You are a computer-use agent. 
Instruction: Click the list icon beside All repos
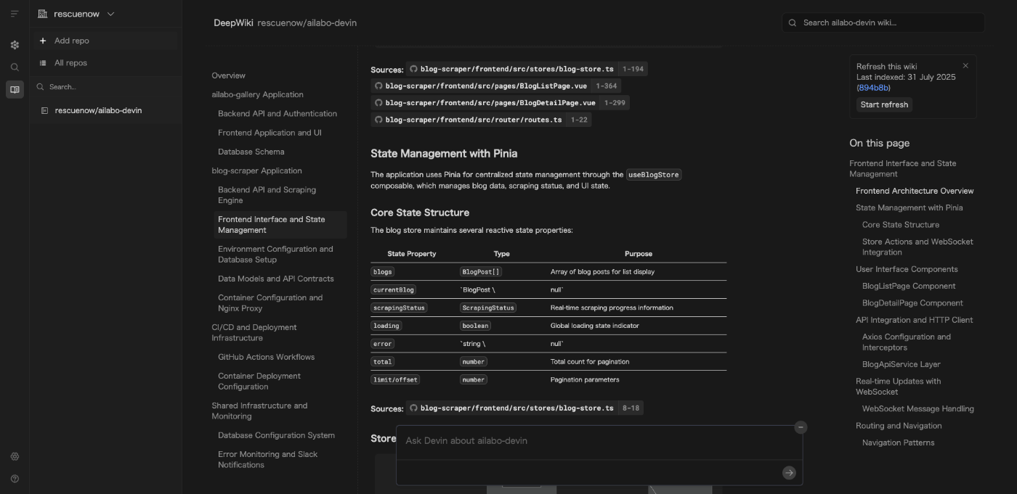pos(43,63)
